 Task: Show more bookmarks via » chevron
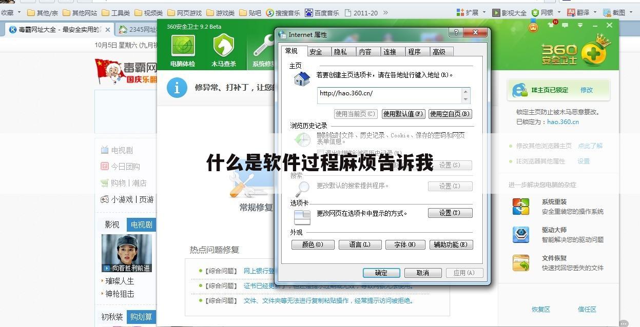pyautogui.click(x=385, y=13)
